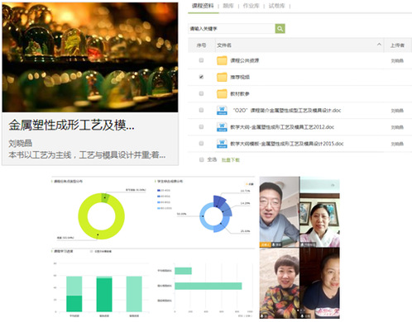The height and width of the screenshot is (322, 412).
Task: Click the course cover image thumbnail
Action: (x=90, y=57)
